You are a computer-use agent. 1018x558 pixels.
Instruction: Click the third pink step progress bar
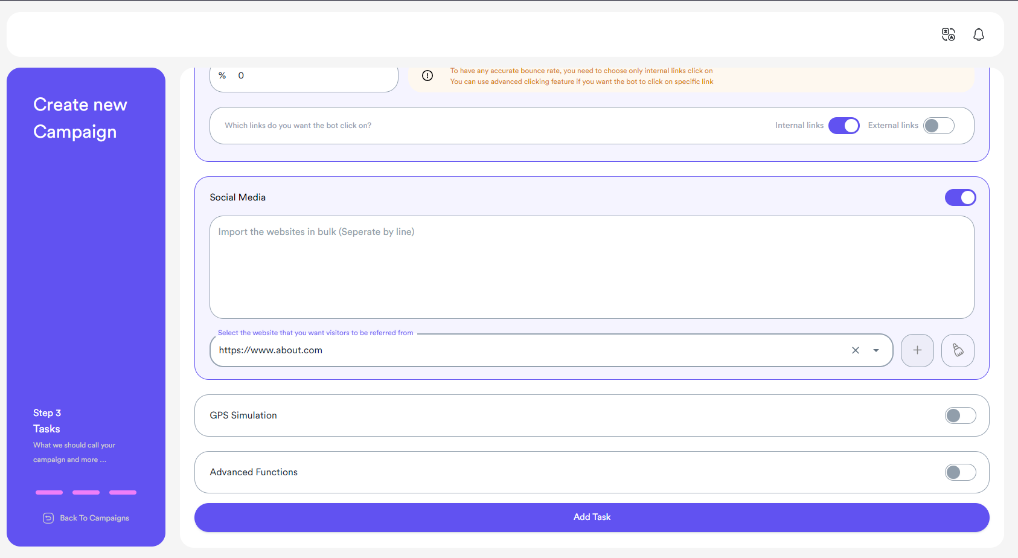[123, 493]
